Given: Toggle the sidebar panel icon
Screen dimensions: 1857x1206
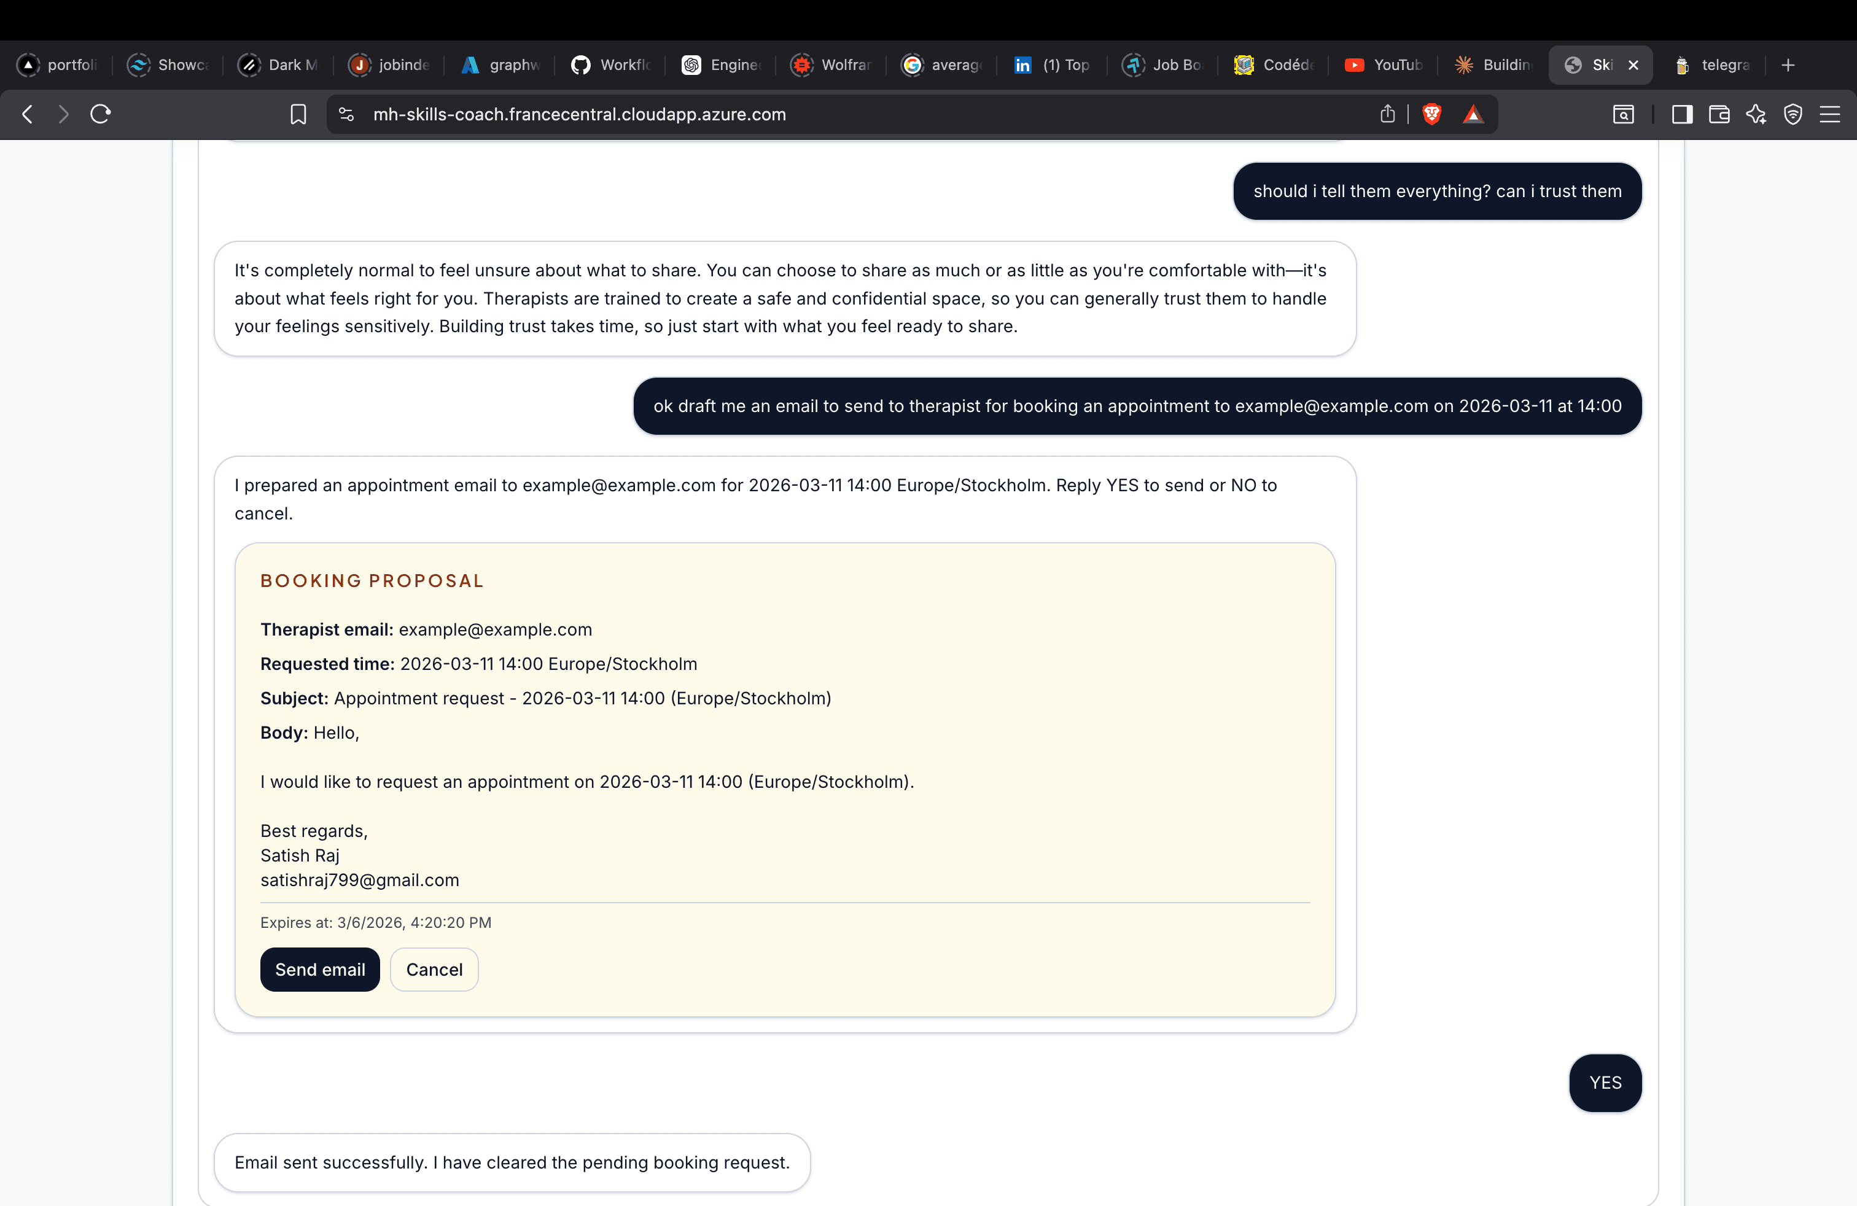Looking at the screenshot, I should 1681,114.
